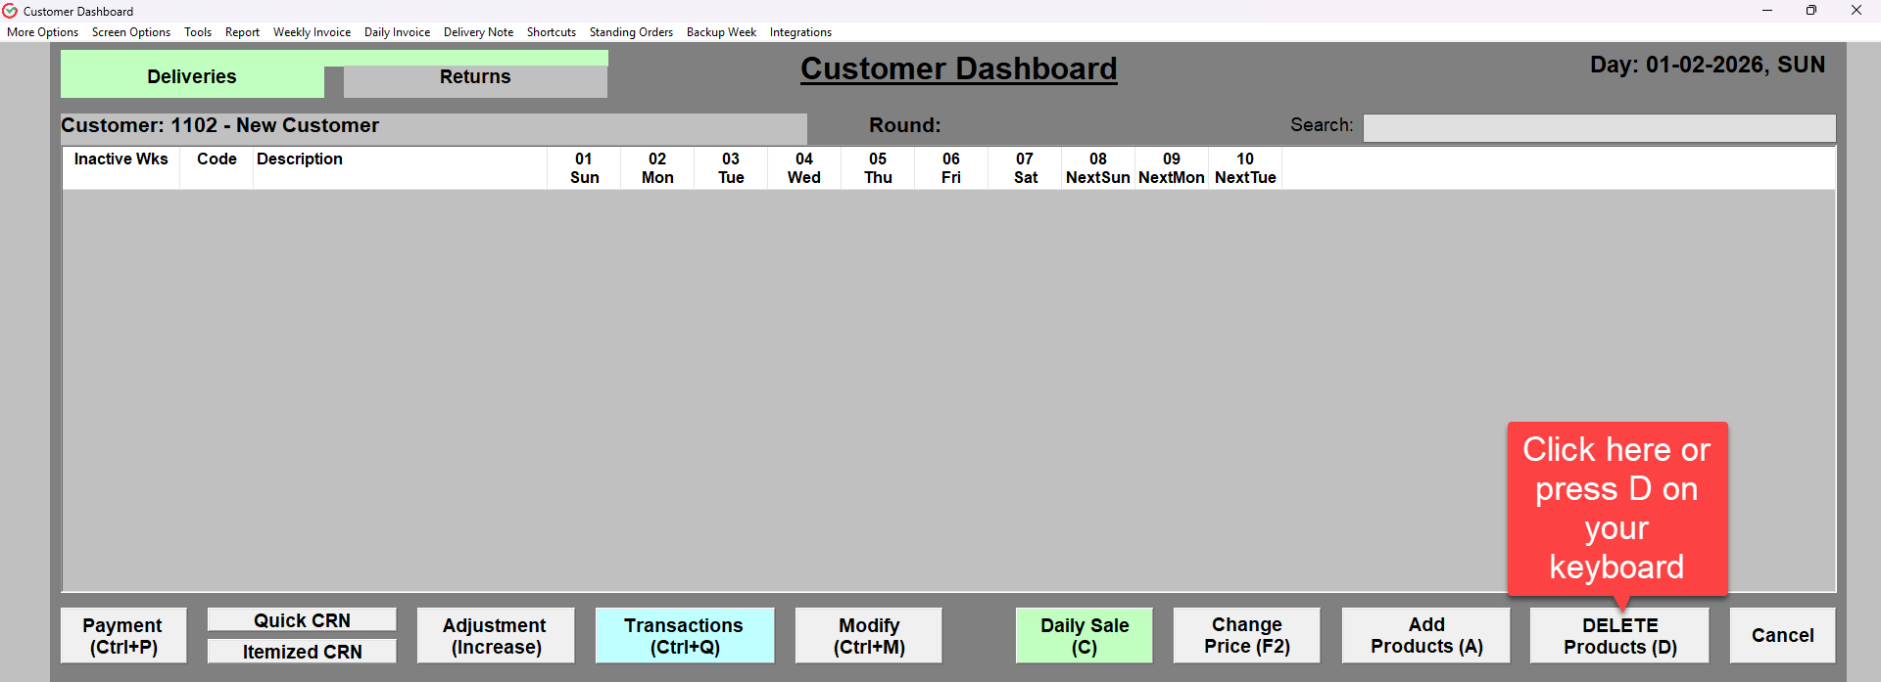Close the Customer Dashboard window
1881x682 pixels.
pyautogui.click(x=1857, y=11)
